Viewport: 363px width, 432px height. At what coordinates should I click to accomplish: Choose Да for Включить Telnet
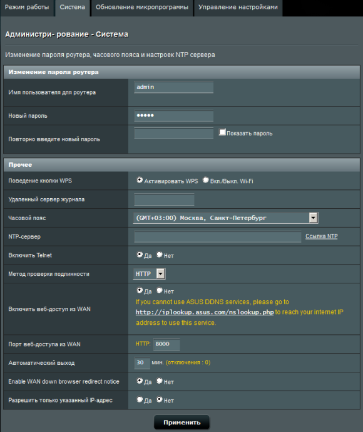[140, 255]
